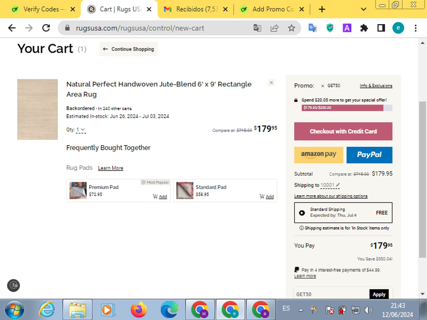Click the padlock site info icon
This screenshot has width=427, height=320.
coord(67,28)
